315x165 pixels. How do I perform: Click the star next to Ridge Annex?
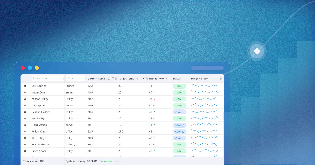pyautogui.click(x=25, y=151)
